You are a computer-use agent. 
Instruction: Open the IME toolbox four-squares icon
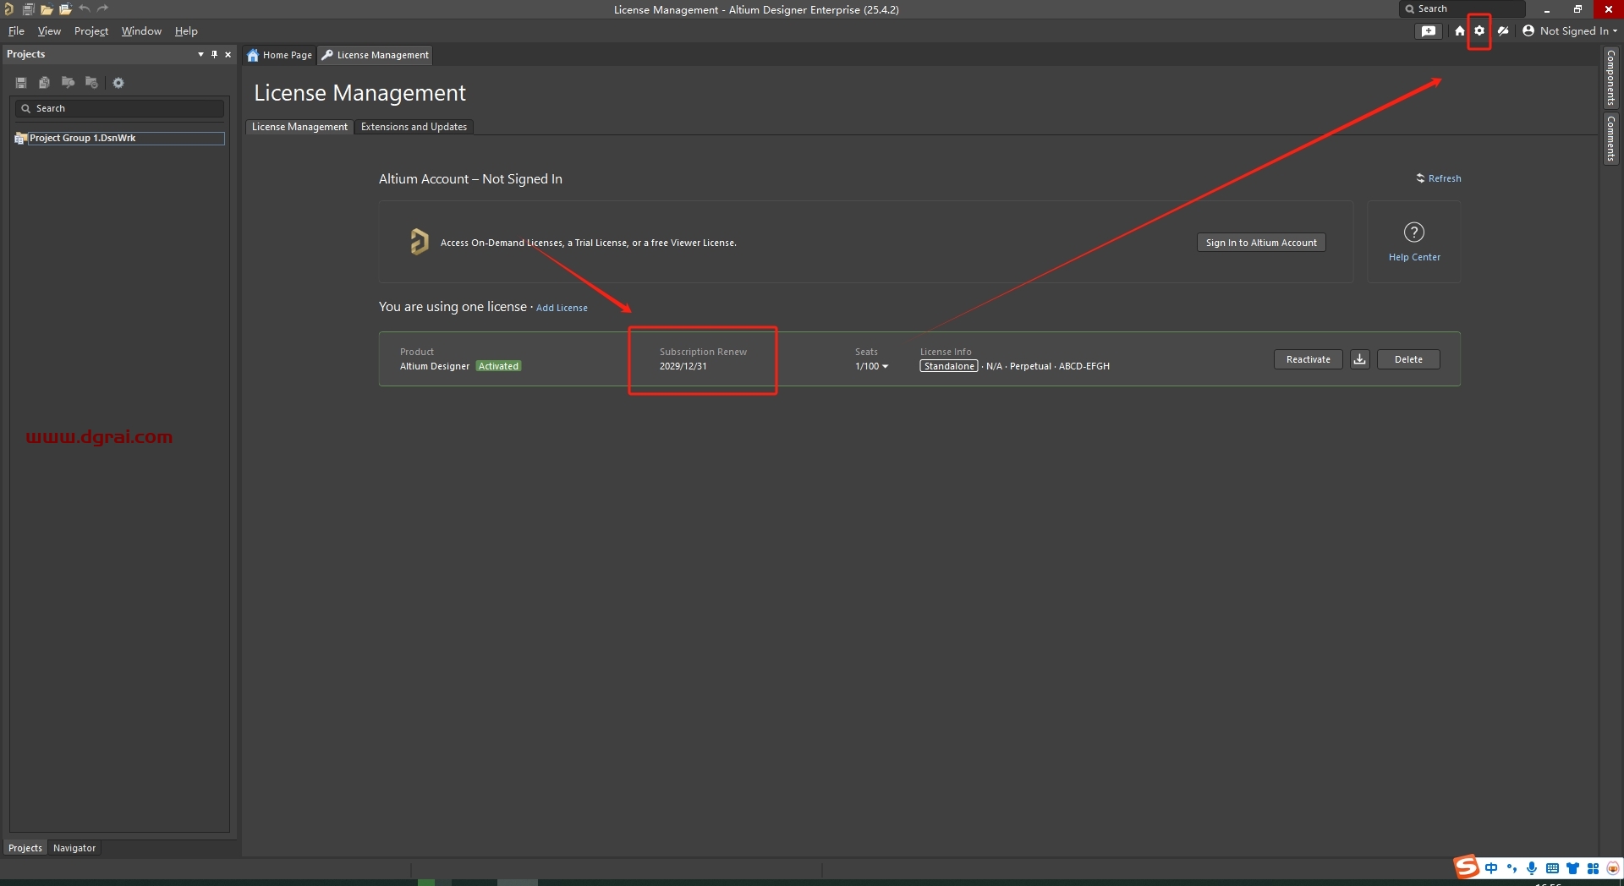pyautogui.click(x=1593, y=868)
